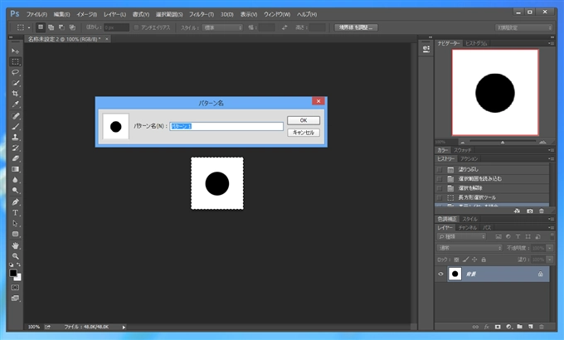Select the Move tool
564x340 pixels.
(15, 51)
